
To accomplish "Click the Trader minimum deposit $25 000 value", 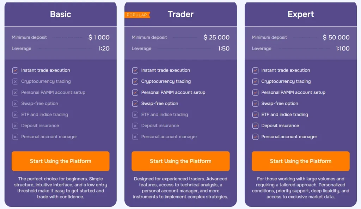I will pyautogui.click(x=216, y=37).
